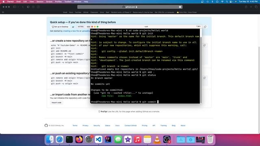Expand the Safari sidebar dropdown arrow

coord(18,7)
